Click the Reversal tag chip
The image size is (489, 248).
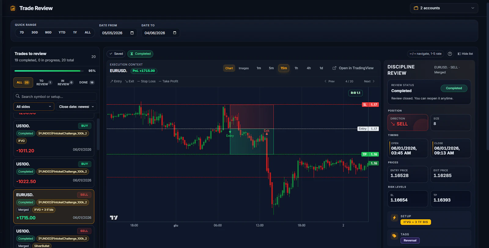(x=410, y=241)
